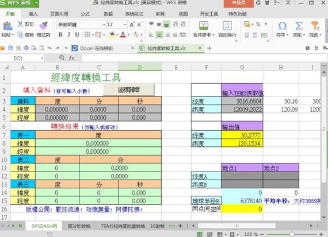Open the WPS 表格 application menu button
328x237 pixels.
click(19, 3)
